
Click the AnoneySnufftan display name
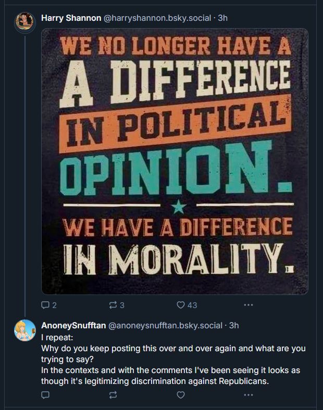coord(73,326)
